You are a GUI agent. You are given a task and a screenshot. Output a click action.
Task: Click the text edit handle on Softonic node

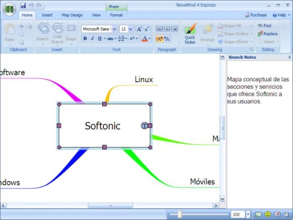[x=144, y=126]
